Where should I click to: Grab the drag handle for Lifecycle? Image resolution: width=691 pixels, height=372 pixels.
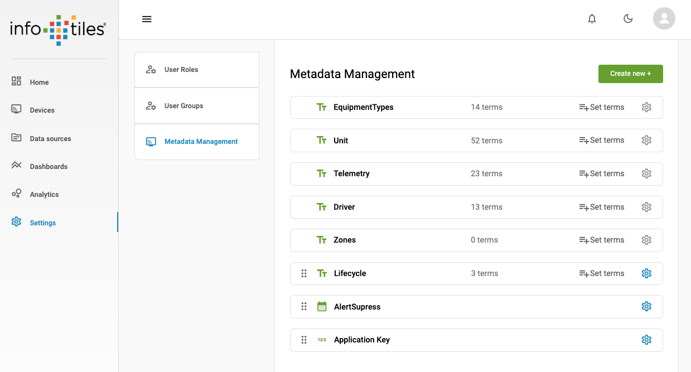(304, 273)
